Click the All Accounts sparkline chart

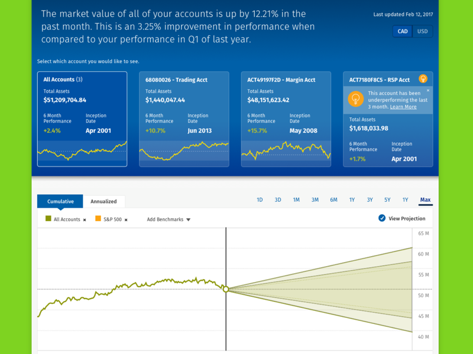(82, 150)
